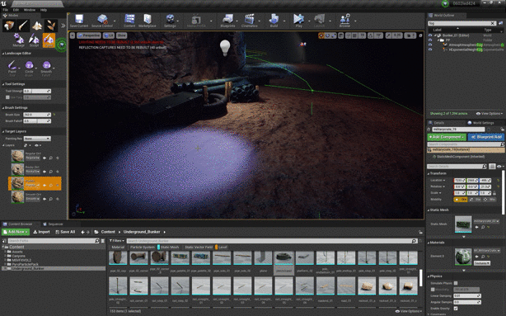Select the Foliage mode leaf icon
Screen dimensions: 506x316
tap(51, 26)
